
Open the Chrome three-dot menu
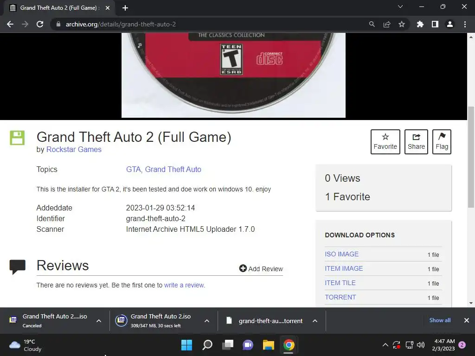tap(465, 24)
